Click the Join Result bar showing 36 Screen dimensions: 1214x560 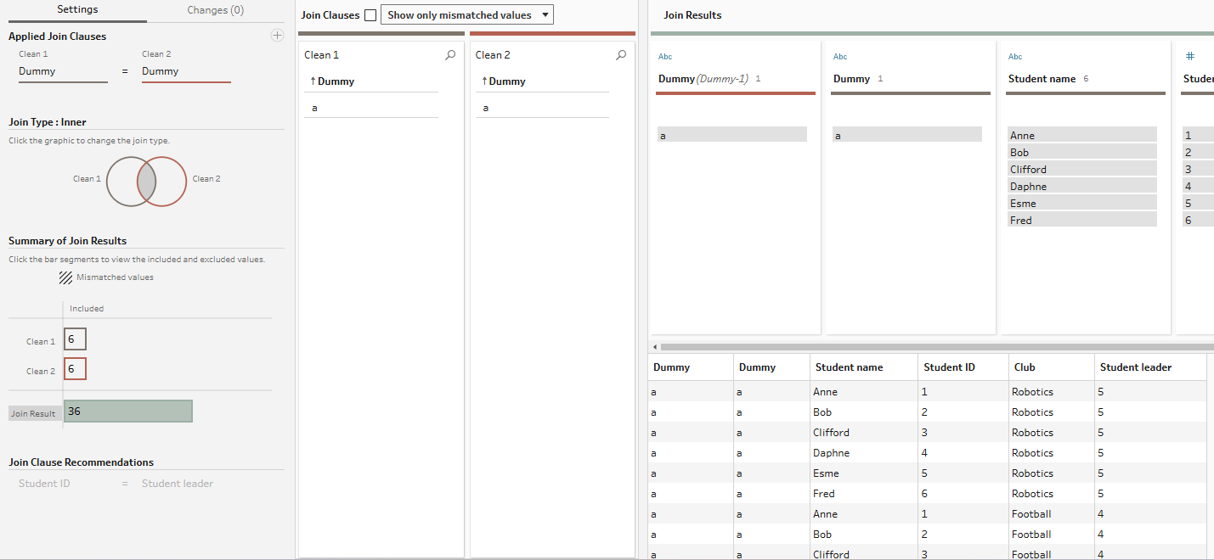click(128, 412)
